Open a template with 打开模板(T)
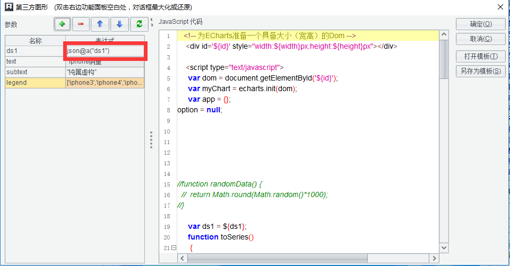This screenshot has height=266, width=510. coord(480,56)
